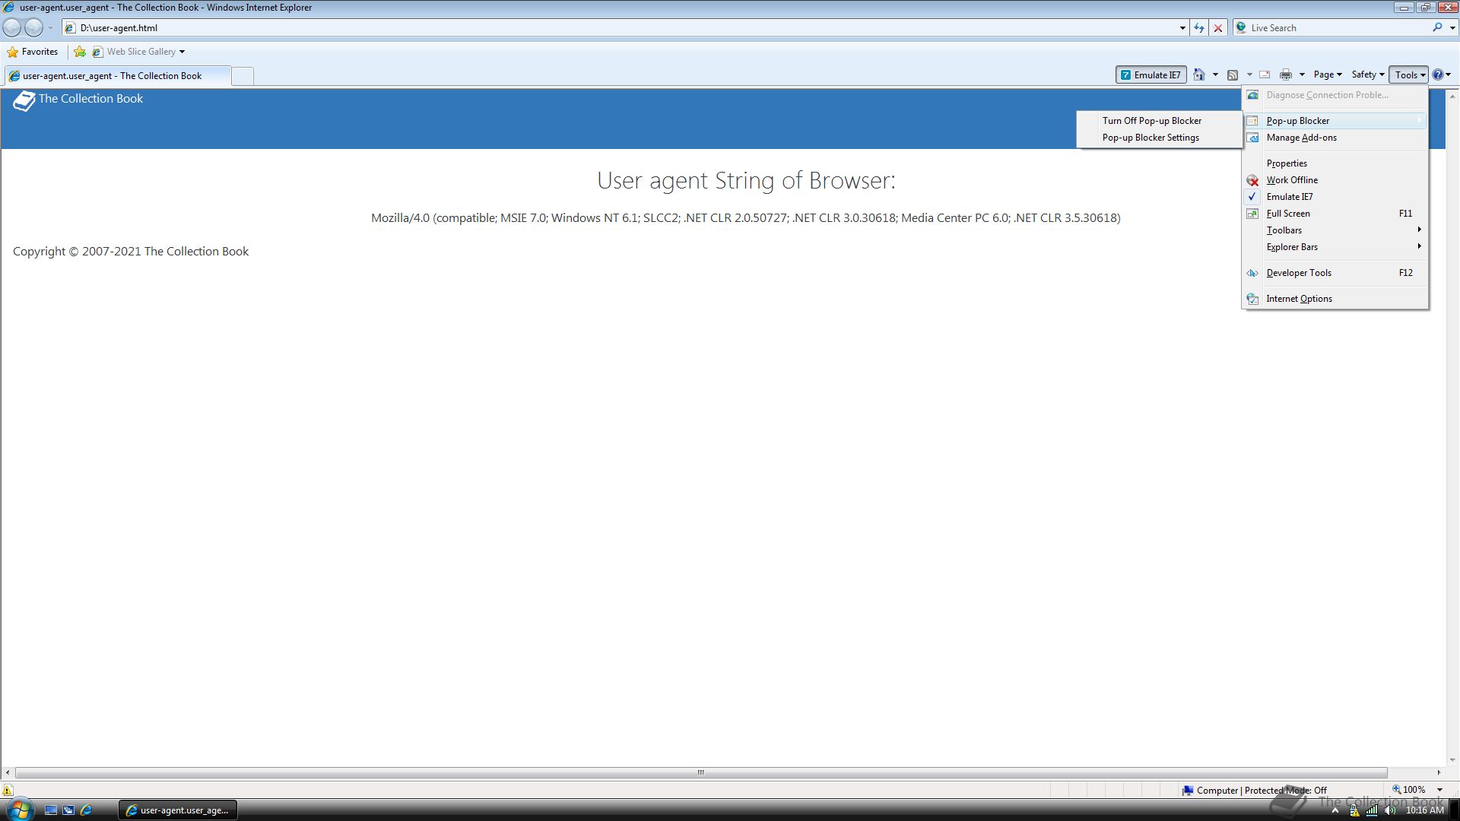Open the address bar history dropdown arrow
Viewport: 1460px width, 821px height.
pos(1182,28)
